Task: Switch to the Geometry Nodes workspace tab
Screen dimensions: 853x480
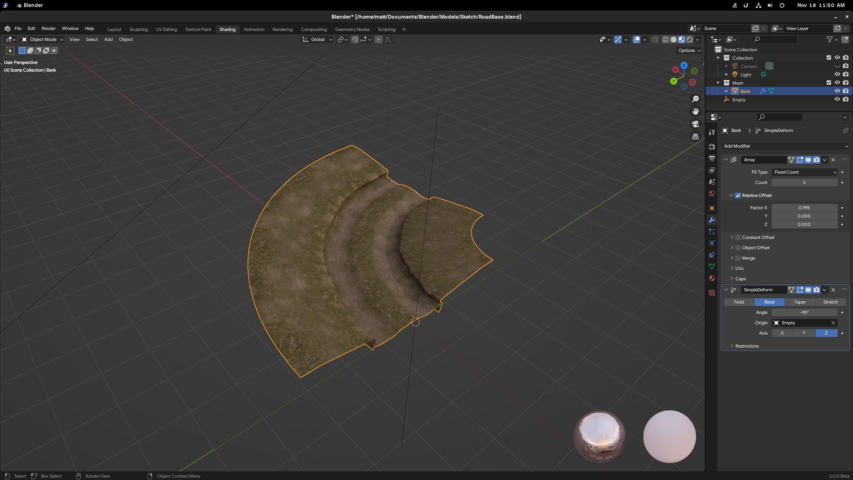Action: coord(352,29)
